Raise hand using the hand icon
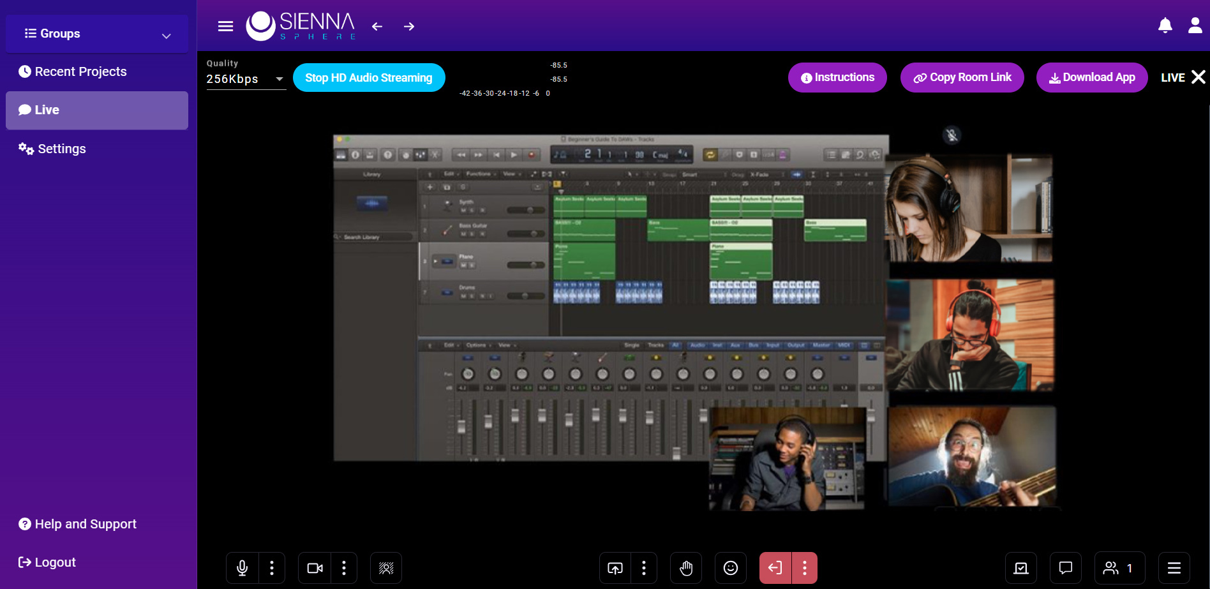1210x589 pixels. coord(686,568)
